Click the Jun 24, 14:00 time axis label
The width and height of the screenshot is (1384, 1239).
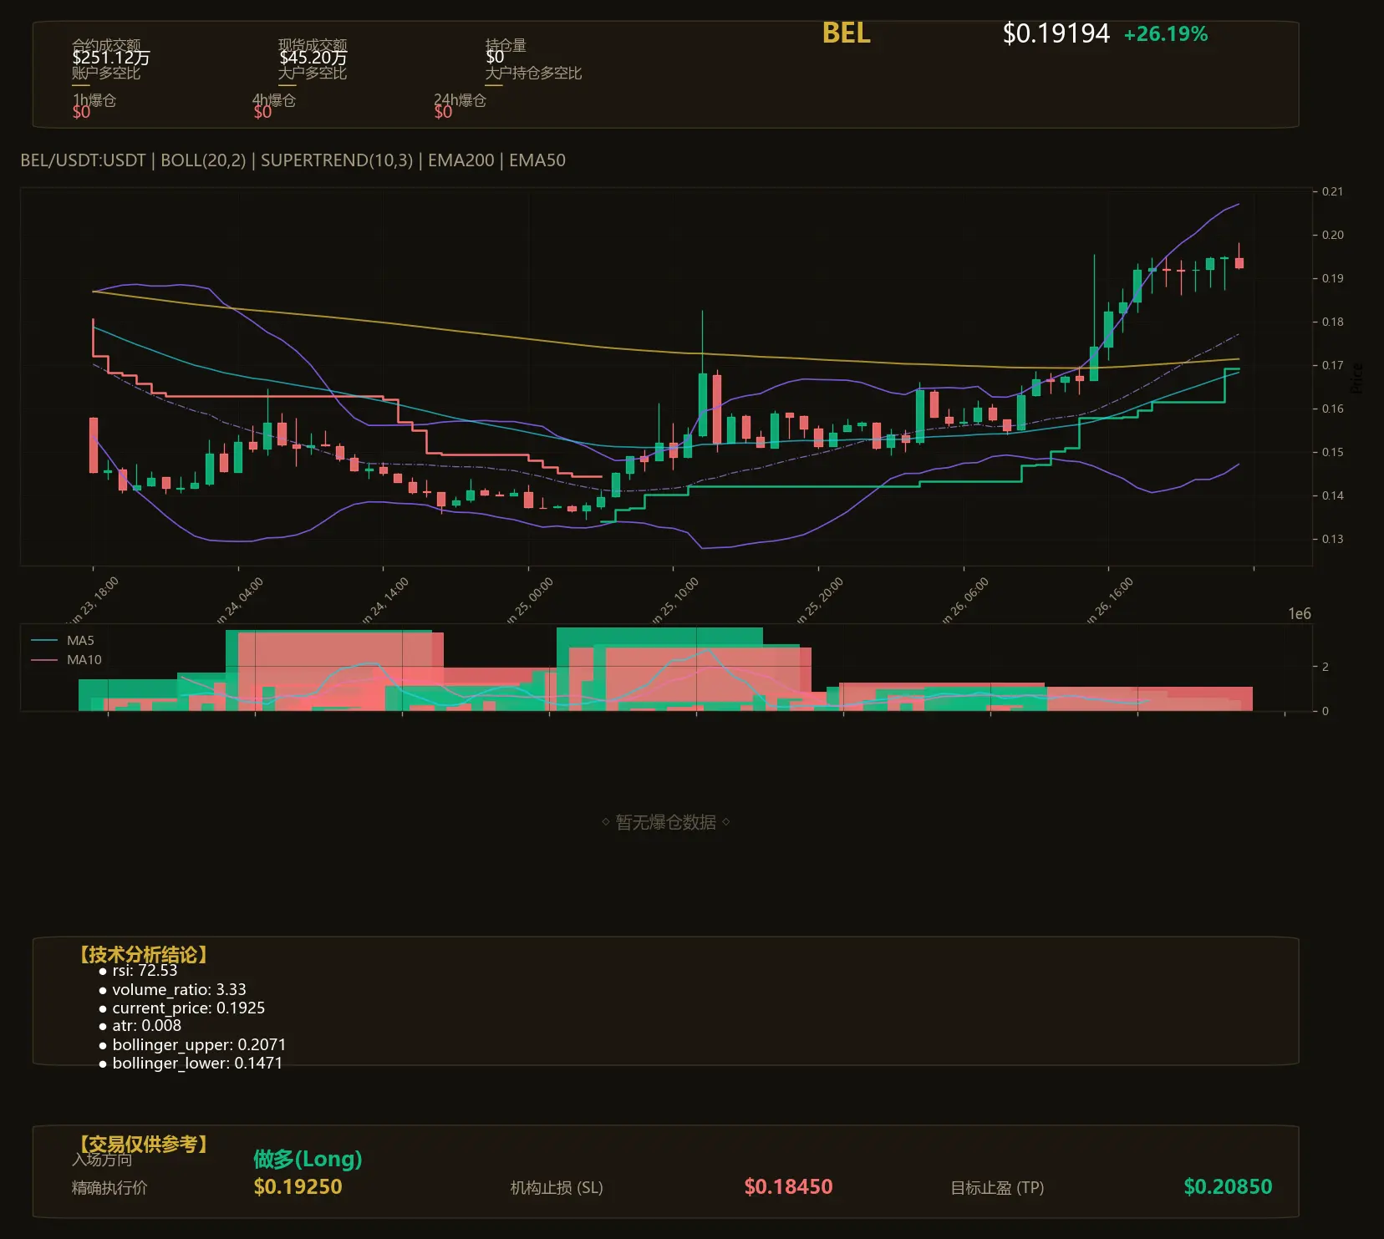click(384, 602)
